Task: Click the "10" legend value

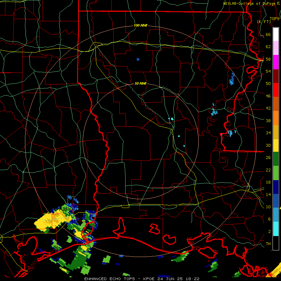Action: tap(268, 207)
